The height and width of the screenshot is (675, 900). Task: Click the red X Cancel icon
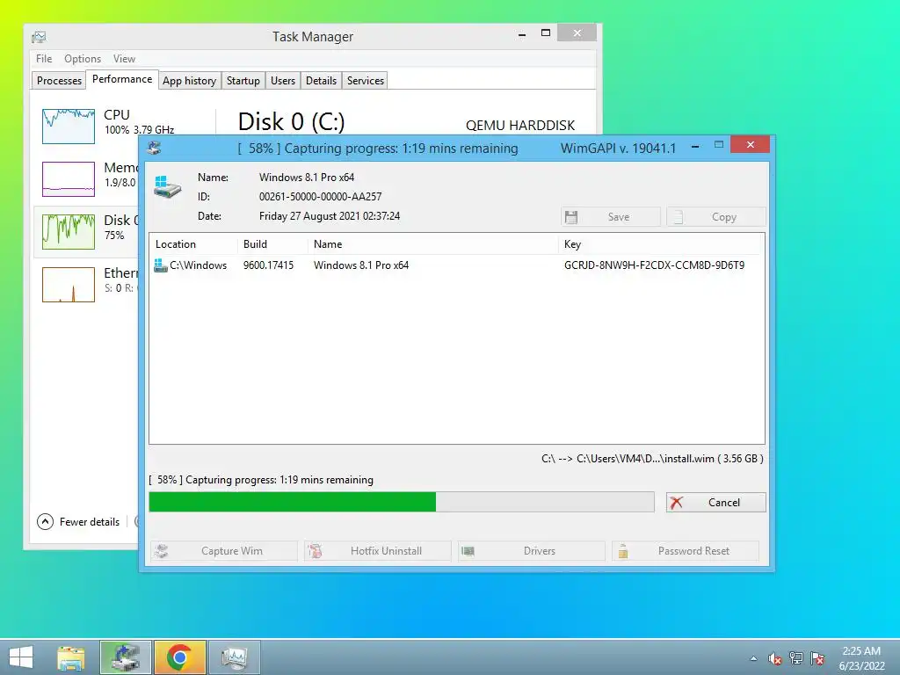676,502
